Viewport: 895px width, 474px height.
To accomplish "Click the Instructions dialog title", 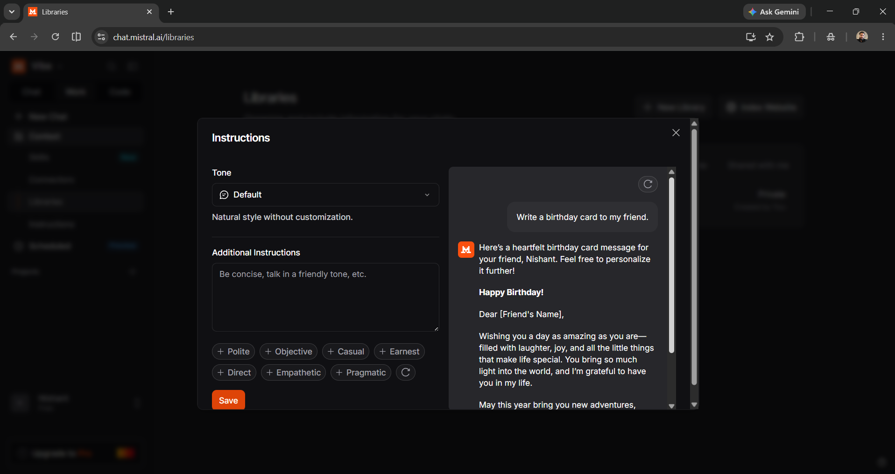I will pyautogui.click(x=241, y=138).
